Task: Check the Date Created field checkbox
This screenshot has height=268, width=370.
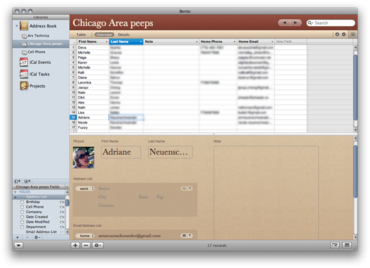Action: [22, 217]
